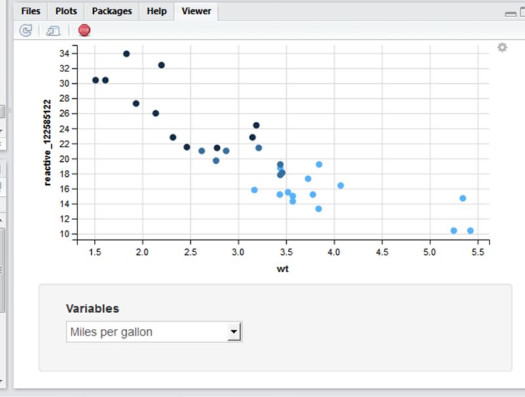
Task: Open the Help tab
Action: (156, 10)
